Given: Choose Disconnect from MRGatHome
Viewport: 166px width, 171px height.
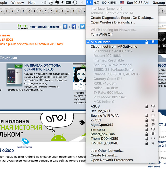Looking at the screenshot, I should pos(122,47).
